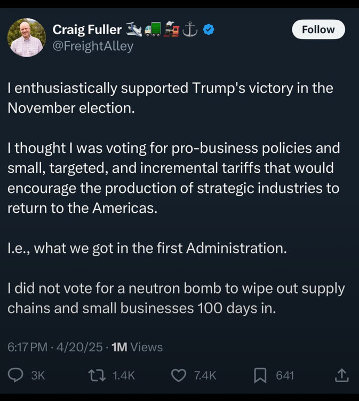The height and width of the screenshot is (401, 359).
Task: Click the neutron bomb paragraph text
Action: coord(176,298)
